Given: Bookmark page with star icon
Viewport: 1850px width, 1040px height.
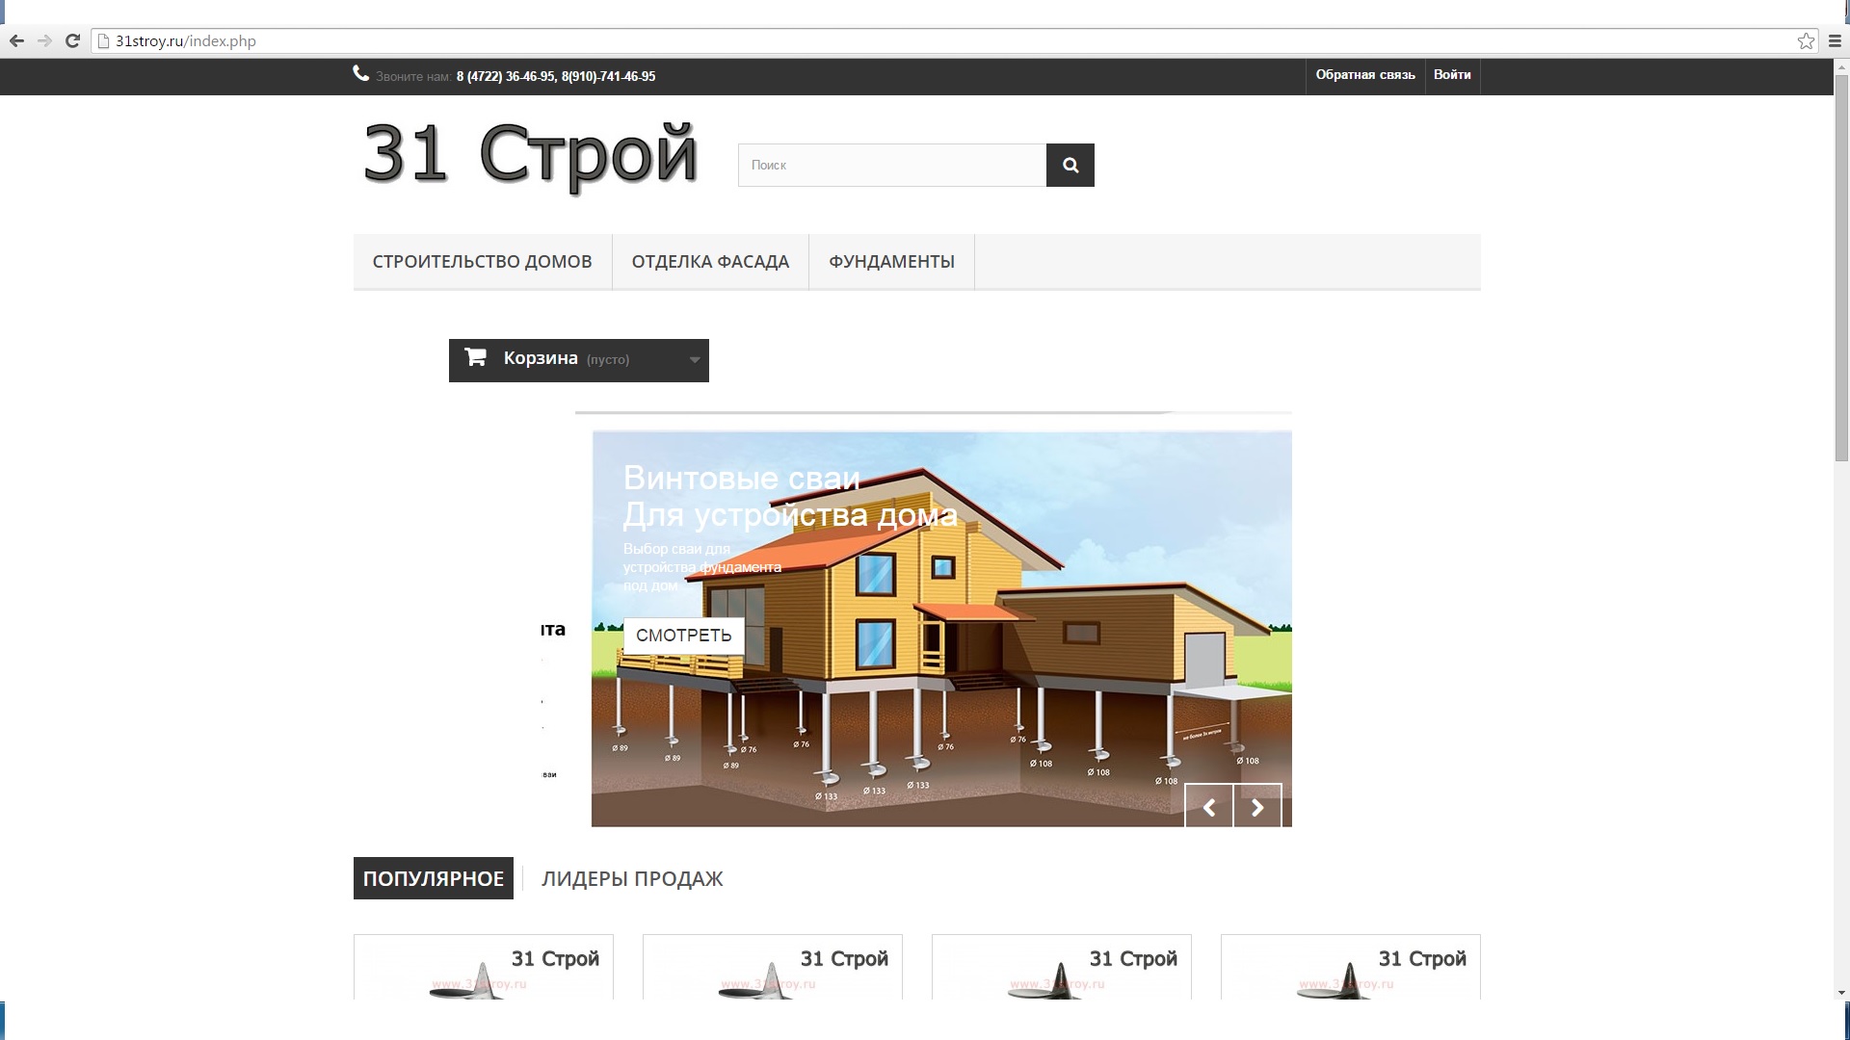Looking at the screenshot, I should (1806, 40).
